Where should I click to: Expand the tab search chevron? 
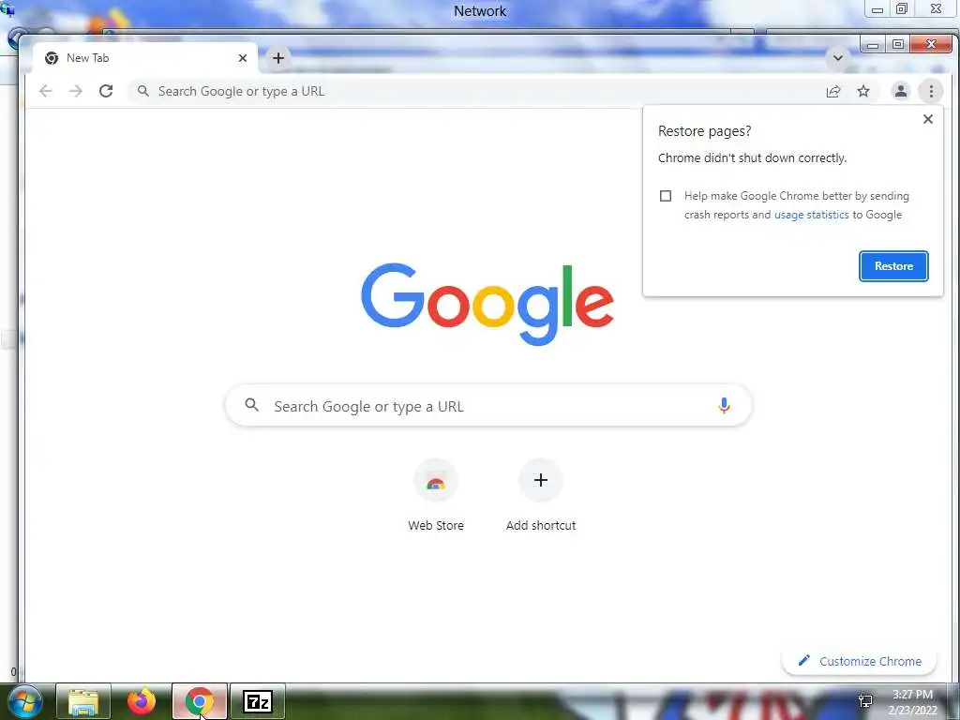coord(837,58)
